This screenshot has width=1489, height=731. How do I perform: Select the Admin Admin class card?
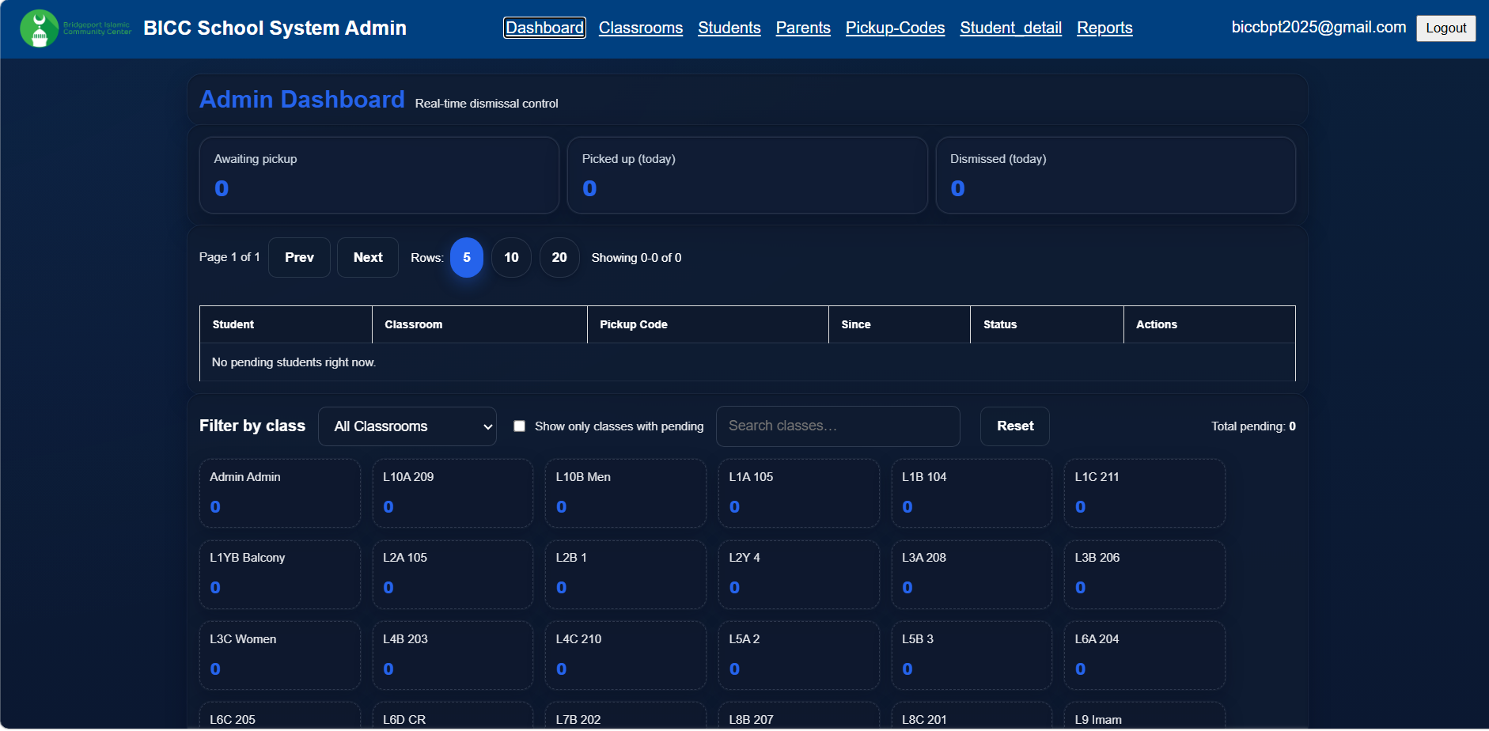point(280,493)
